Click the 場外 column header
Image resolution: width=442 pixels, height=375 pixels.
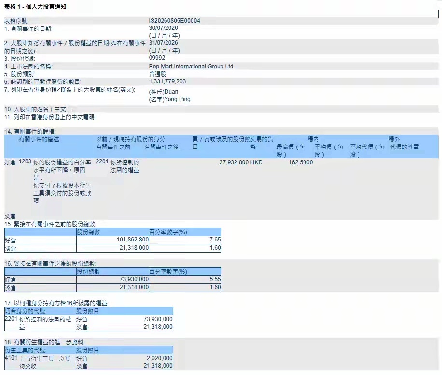(x=394, y=139)
